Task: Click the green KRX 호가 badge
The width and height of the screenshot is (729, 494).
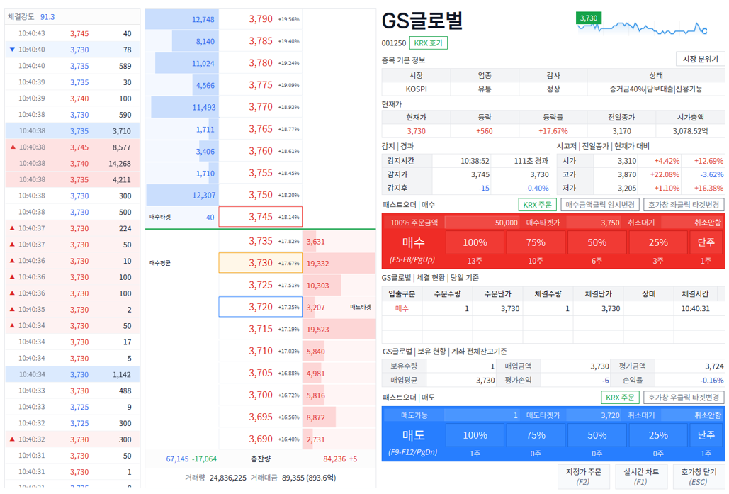Action: tap(428, 43)
